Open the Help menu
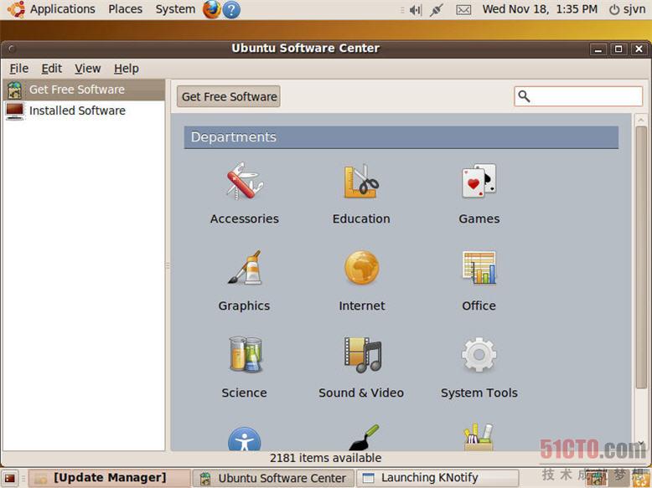652x488 pixels. (127, 69)
